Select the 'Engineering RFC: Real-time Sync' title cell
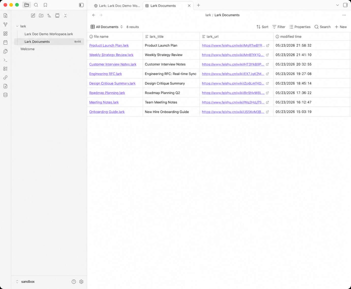Image resolution: width=351 pixels, height=289 pixels. [x=171, y=74]
